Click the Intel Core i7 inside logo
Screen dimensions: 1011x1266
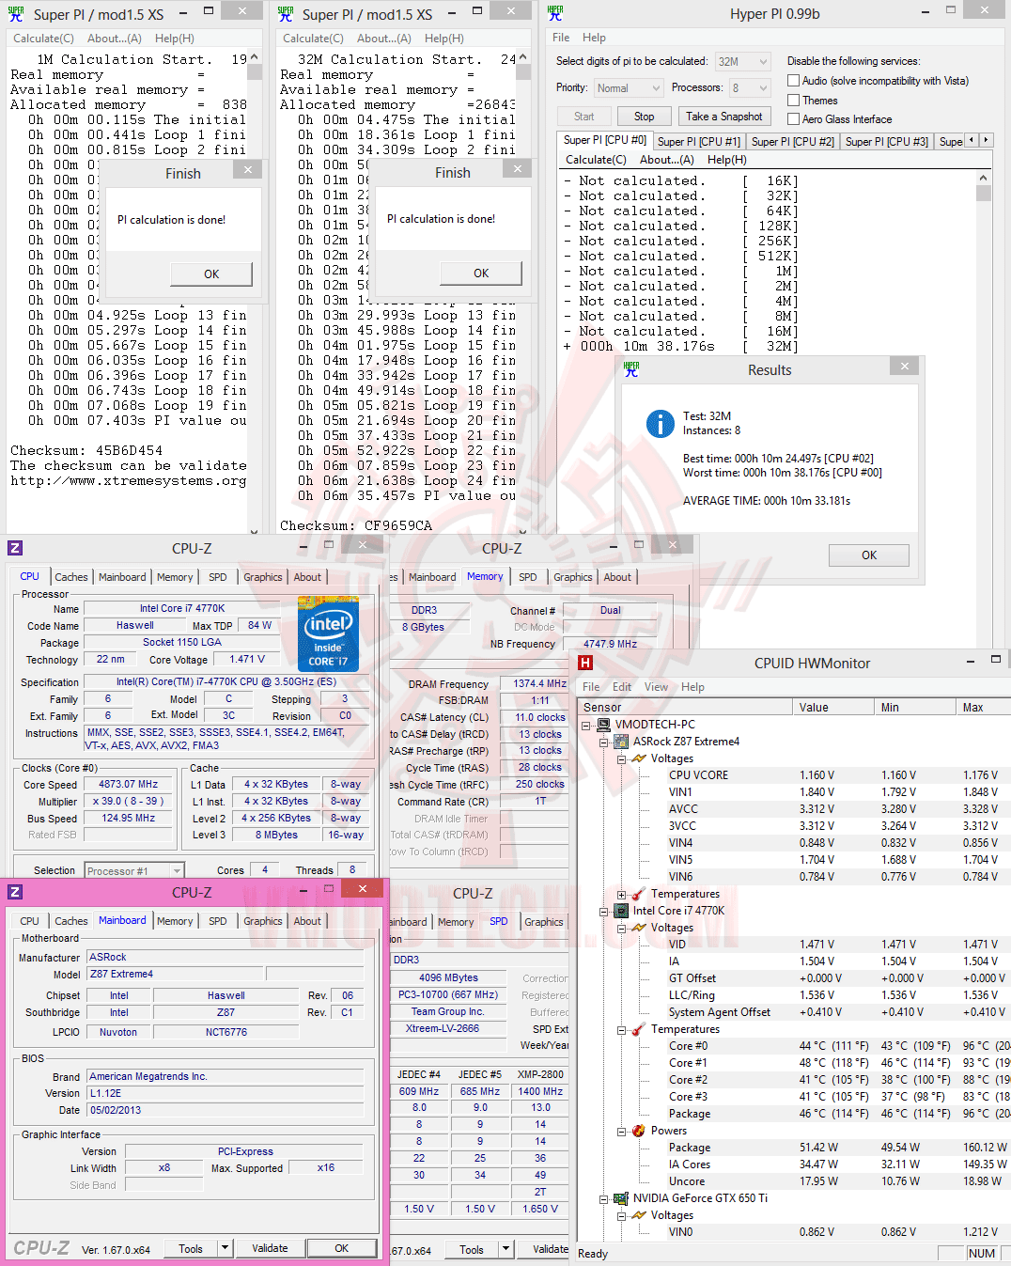pos(328,633)
